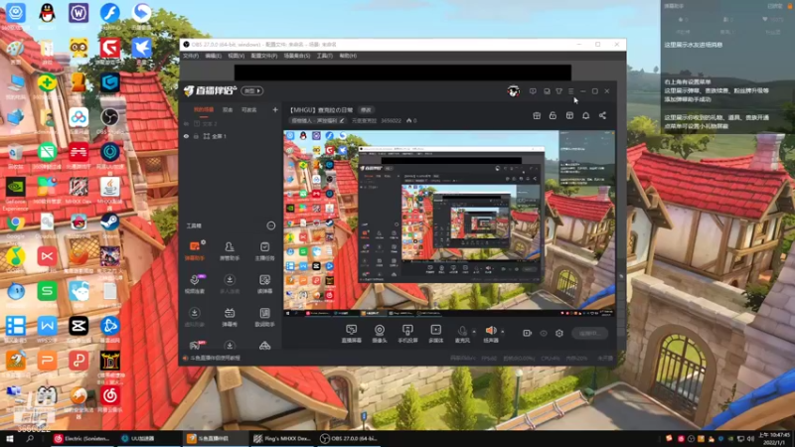The image size is (795, 447).
Task: Open OBS 工具(T) menu
Action: coord(325,56)
